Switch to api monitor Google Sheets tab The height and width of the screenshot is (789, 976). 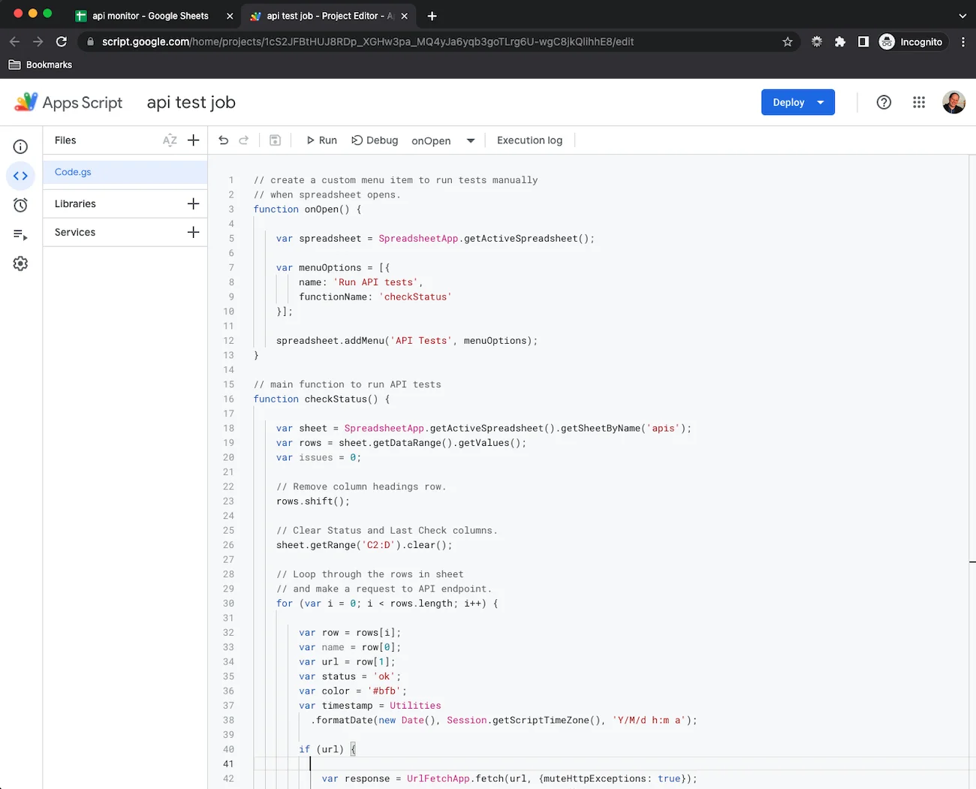[150, 16]
